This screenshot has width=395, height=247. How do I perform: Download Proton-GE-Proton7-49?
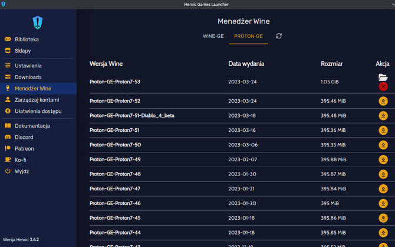click(383, 160)
